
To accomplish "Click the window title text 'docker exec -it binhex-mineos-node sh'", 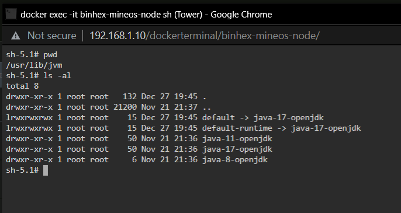I will point(96,15).
